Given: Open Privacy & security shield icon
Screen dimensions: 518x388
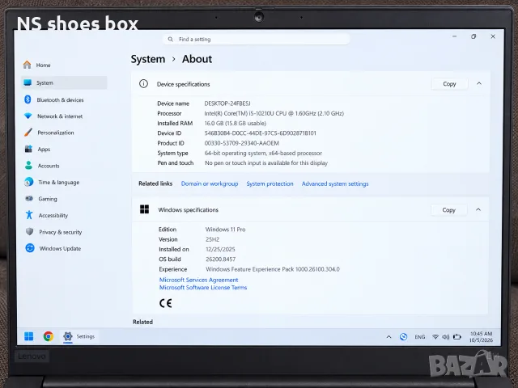Looking at the screenshot, I should click(29, 232).
